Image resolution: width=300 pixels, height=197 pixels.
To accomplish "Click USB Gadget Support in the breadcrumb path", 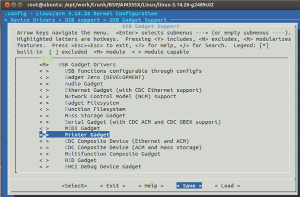I will [x=138, y=20].
